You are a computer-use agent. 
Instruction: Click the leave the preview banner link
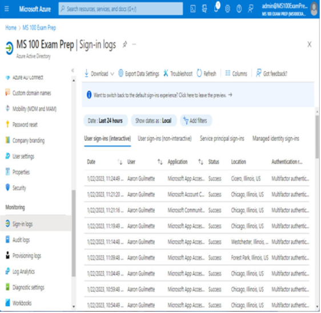163,95
